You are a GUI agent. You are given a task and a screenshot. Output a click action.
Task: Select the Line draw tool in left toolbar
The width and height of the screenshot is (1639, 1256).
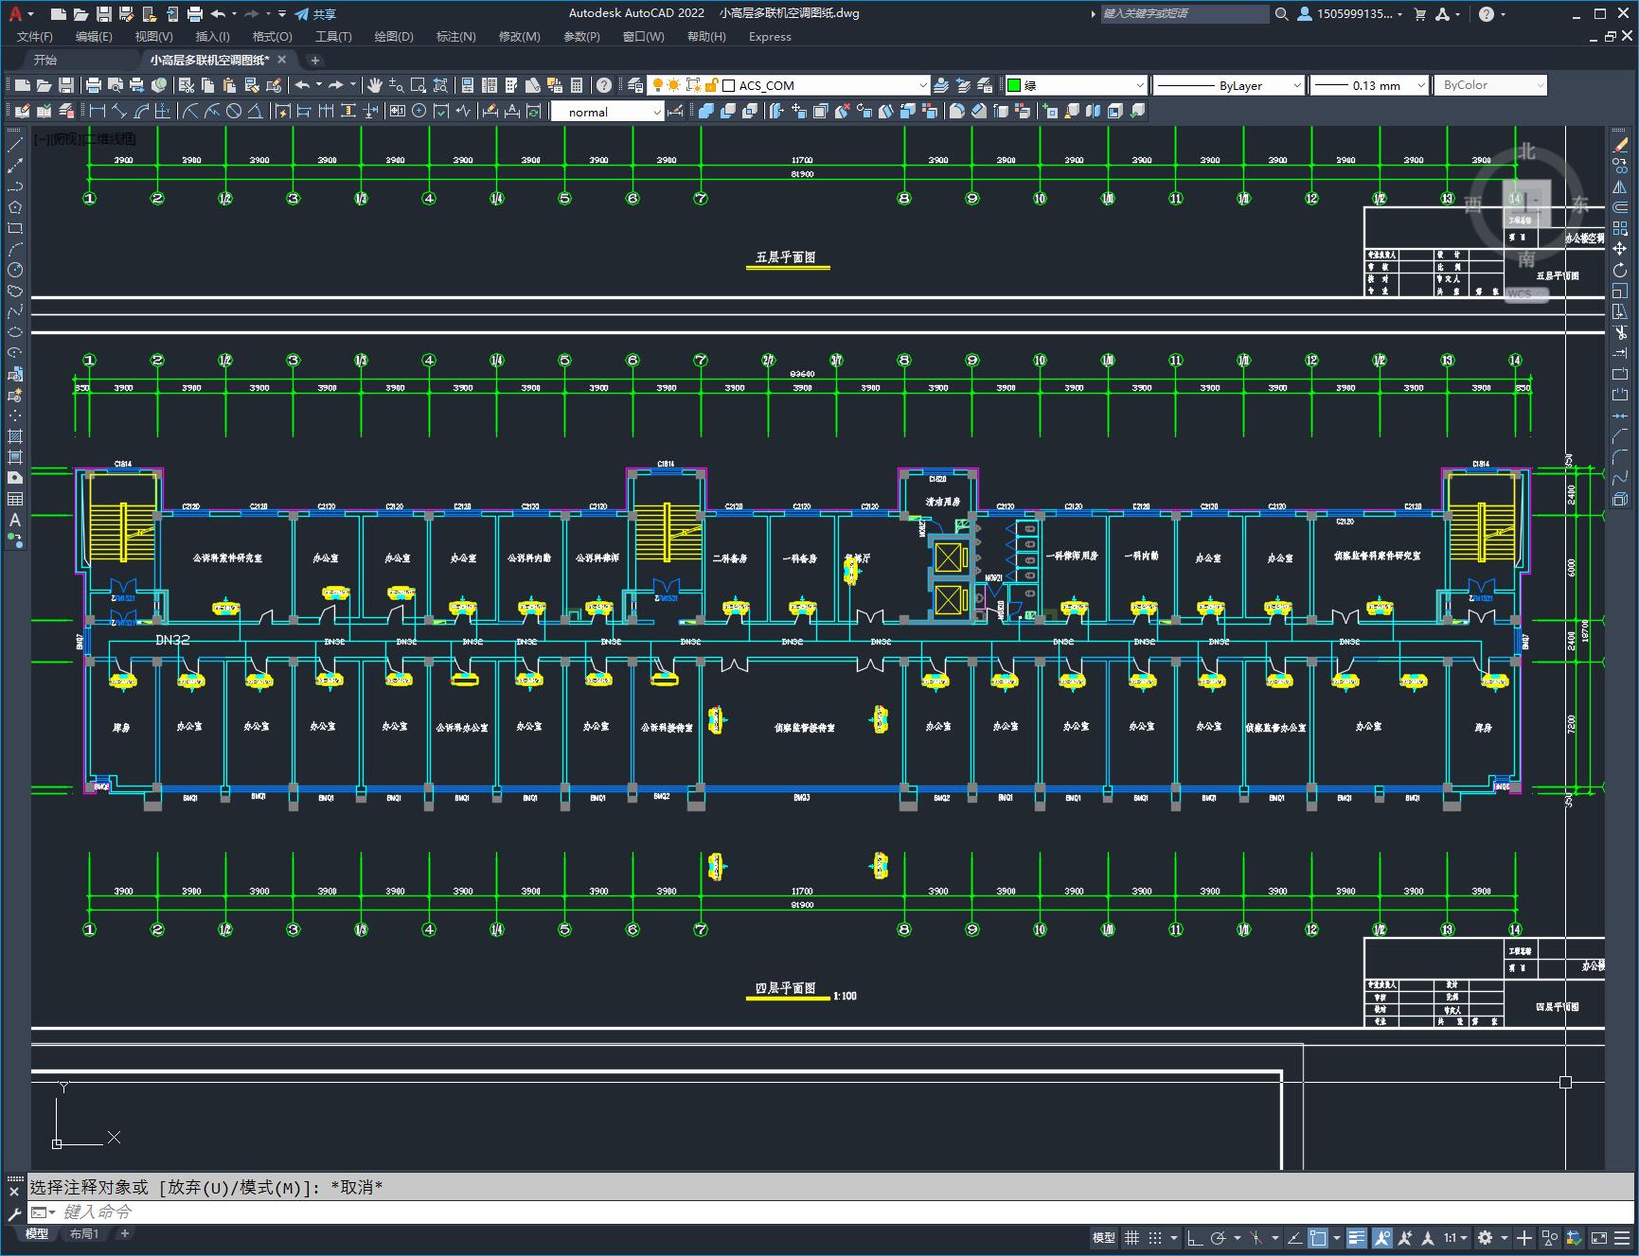click(x=15, y=145)
